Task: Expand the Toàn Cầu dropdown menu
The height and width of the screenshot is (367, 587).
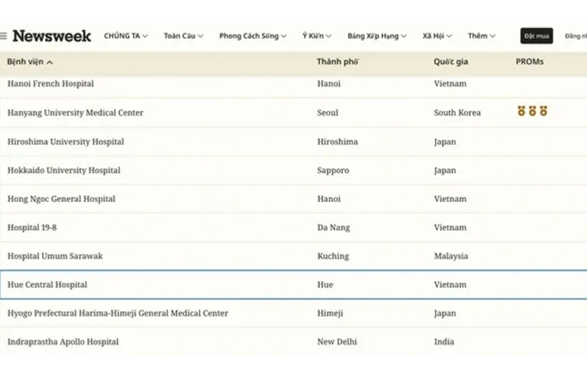Action: point(183,36)
